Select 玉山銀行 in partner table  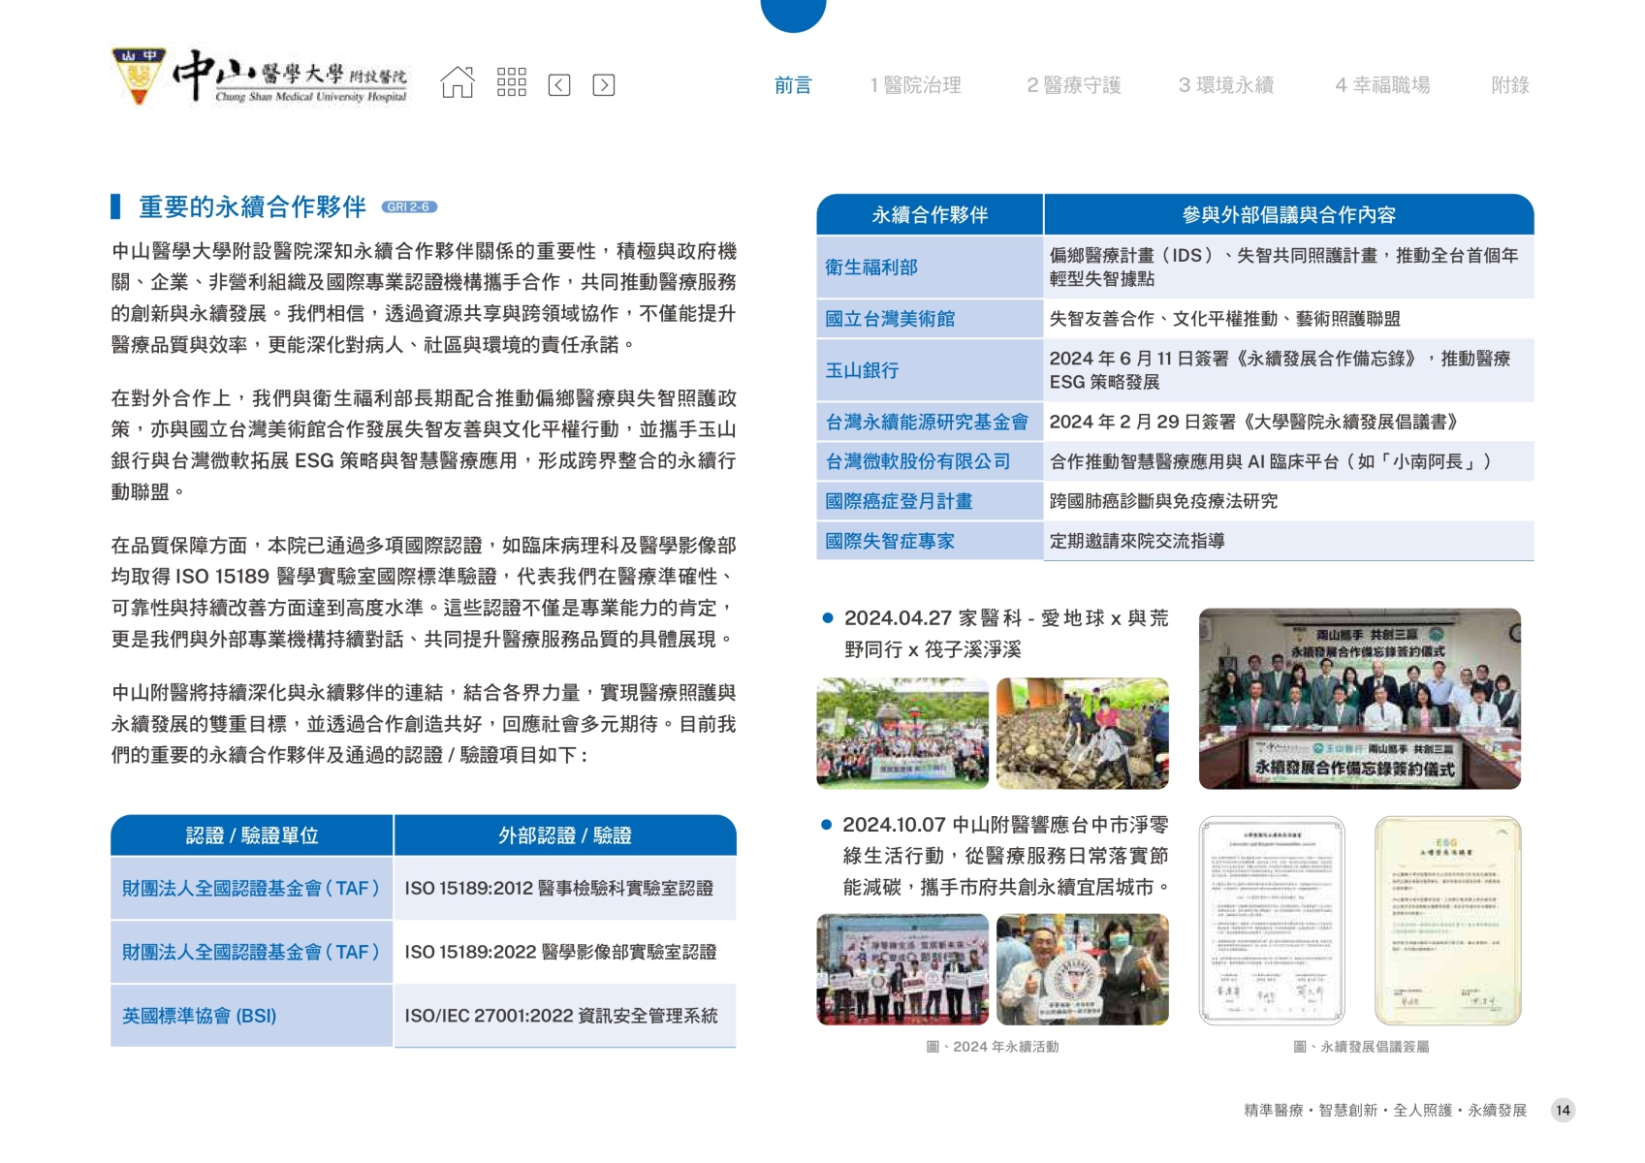click(862, 370)
